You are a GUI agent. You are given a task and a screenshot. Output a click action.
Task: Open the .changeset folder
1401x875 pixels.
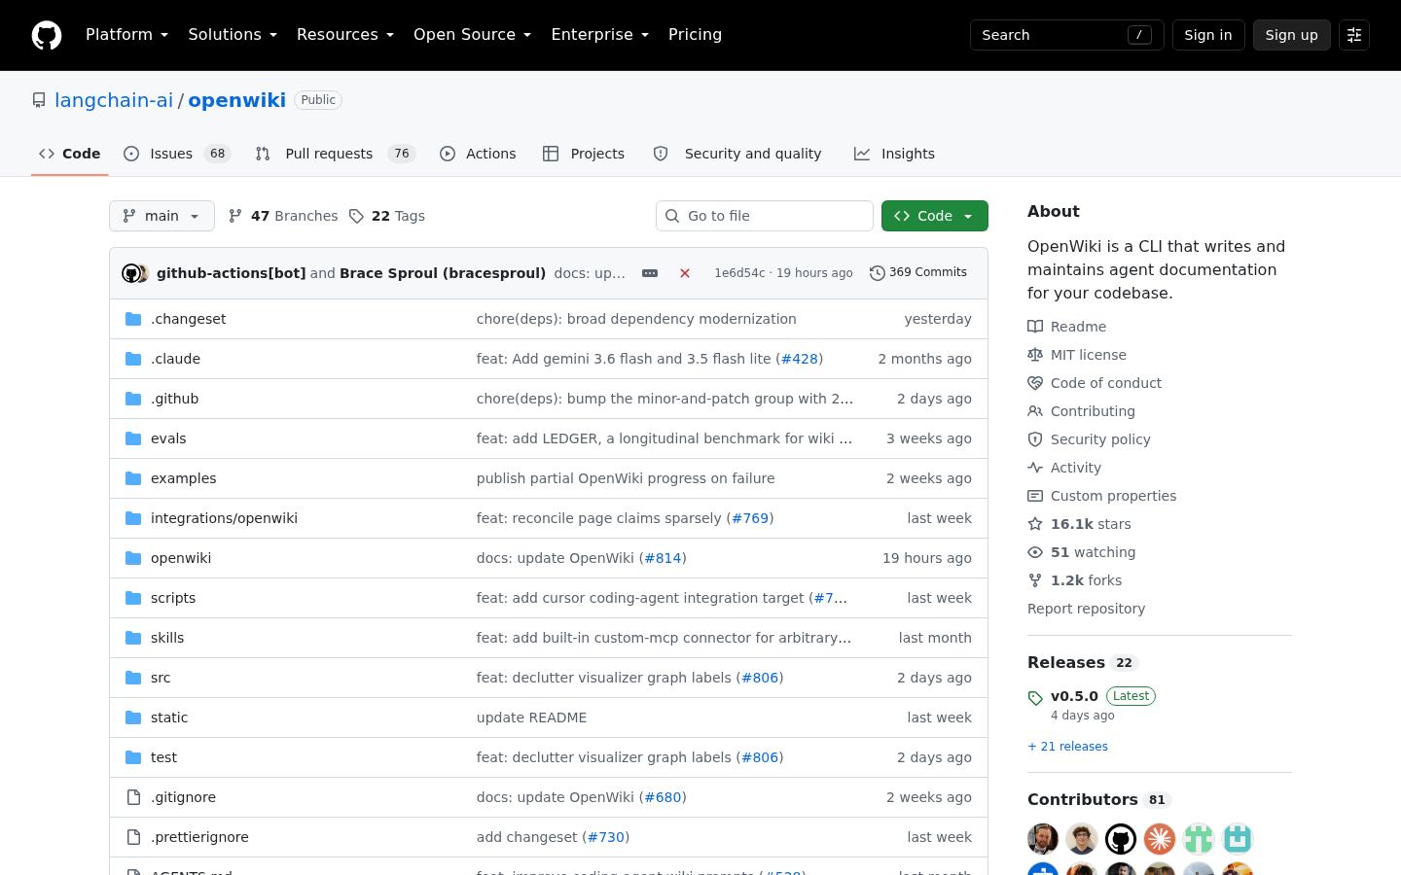click(188, 319)
